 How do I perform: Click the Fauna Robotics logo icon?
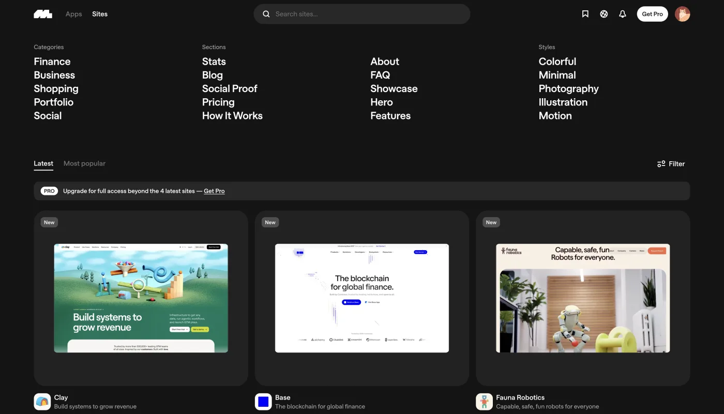[x=484, y=402]
